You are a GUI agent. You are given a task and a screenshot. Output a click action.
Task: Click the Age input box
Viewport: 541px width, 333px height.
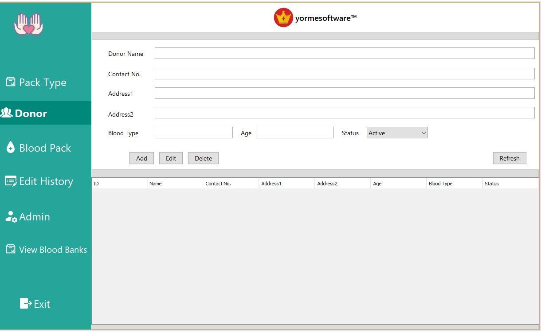click(x=294, y=133)
